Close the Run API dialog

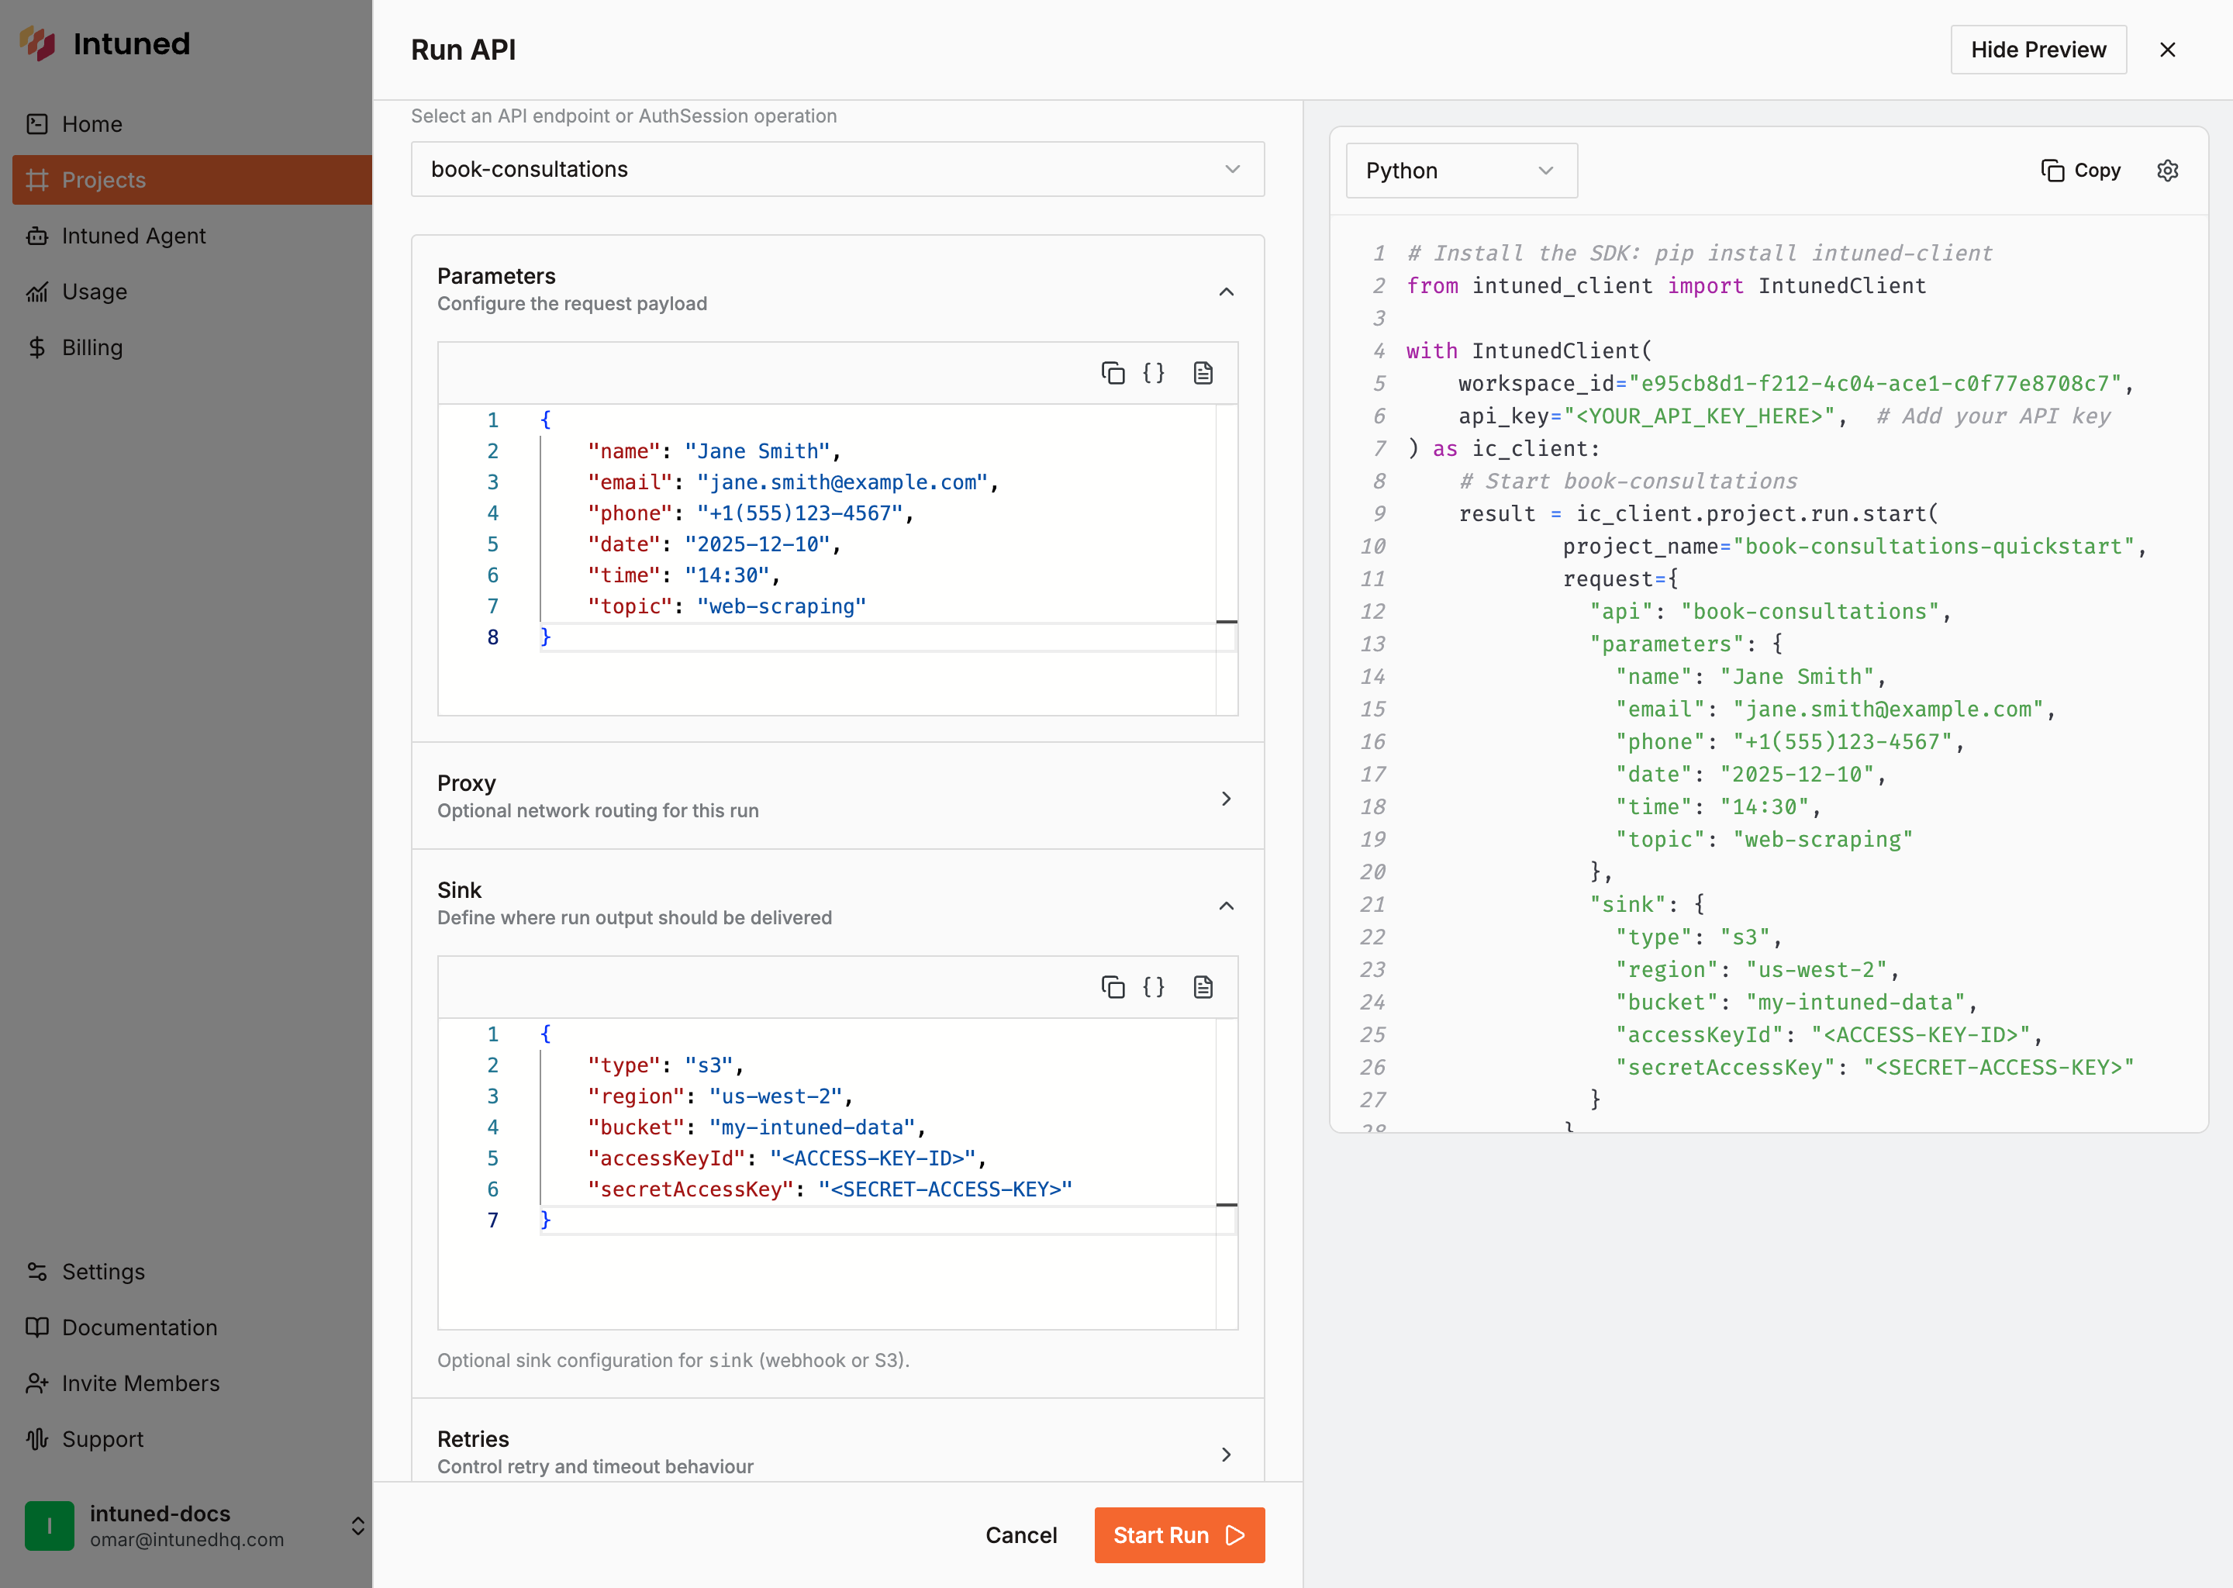tap(2166, 50)
